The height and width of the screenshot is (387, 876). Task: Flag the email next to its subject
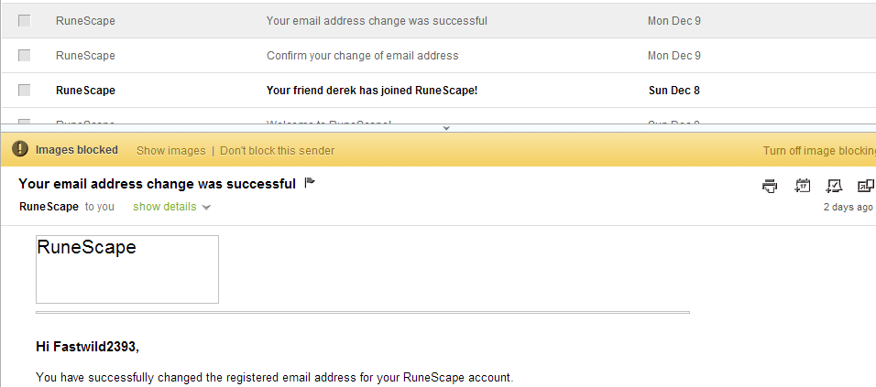[x=310, y=183]
